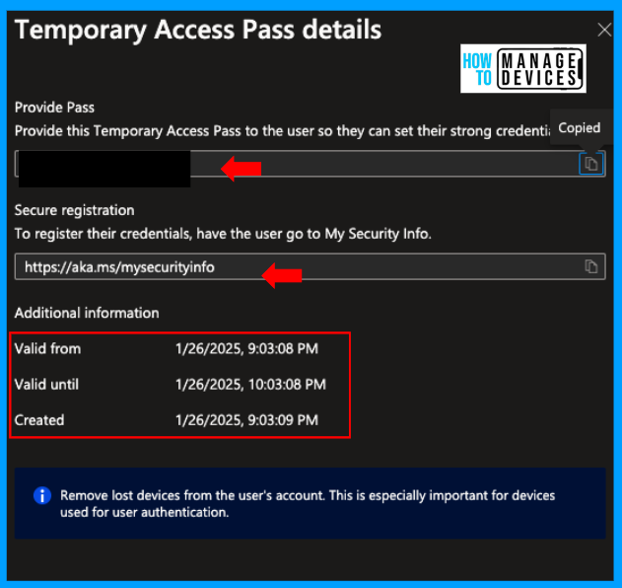Click the 'Provide this Temporary Access Pass' description
The width and height of the screenshot is (622, 588).
(x=283, y=131)
